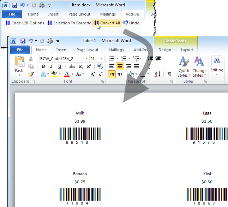Image resolution: width=228 pixels, height=207 pixels.
Task: Click Convert All in Item.docx Add-Ins toolbar
Action: tap(107, 23)
